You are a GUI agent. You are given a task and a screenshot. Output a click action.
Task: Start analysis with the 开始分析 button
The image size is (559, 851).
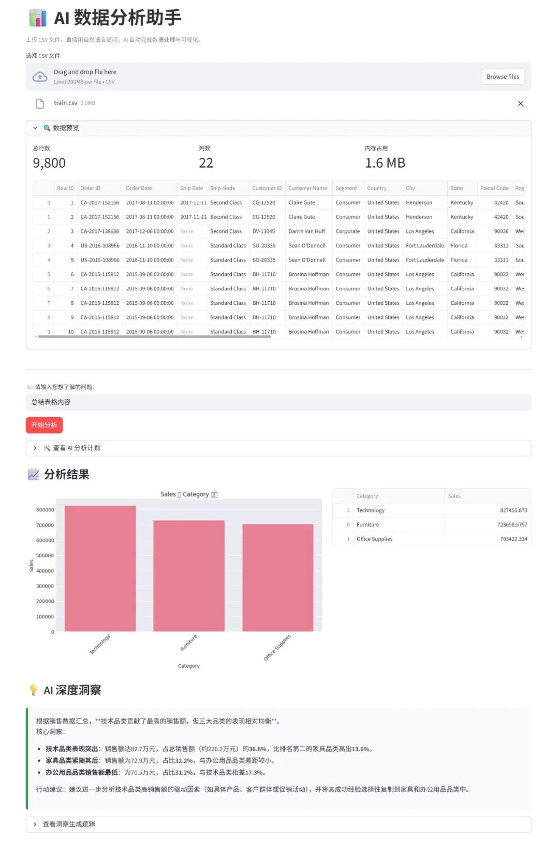coord(44,425)
